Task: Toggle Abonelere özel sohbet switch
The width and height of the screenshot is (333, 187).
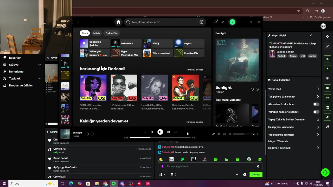Action: pyautogui.click(x=316, y=104)
